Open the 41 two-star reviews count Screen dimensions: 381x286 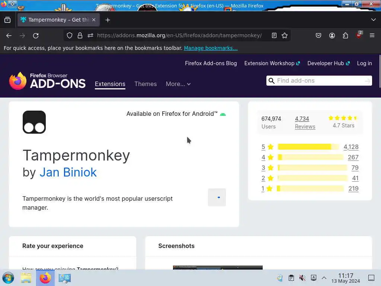(x=355, y=178)
